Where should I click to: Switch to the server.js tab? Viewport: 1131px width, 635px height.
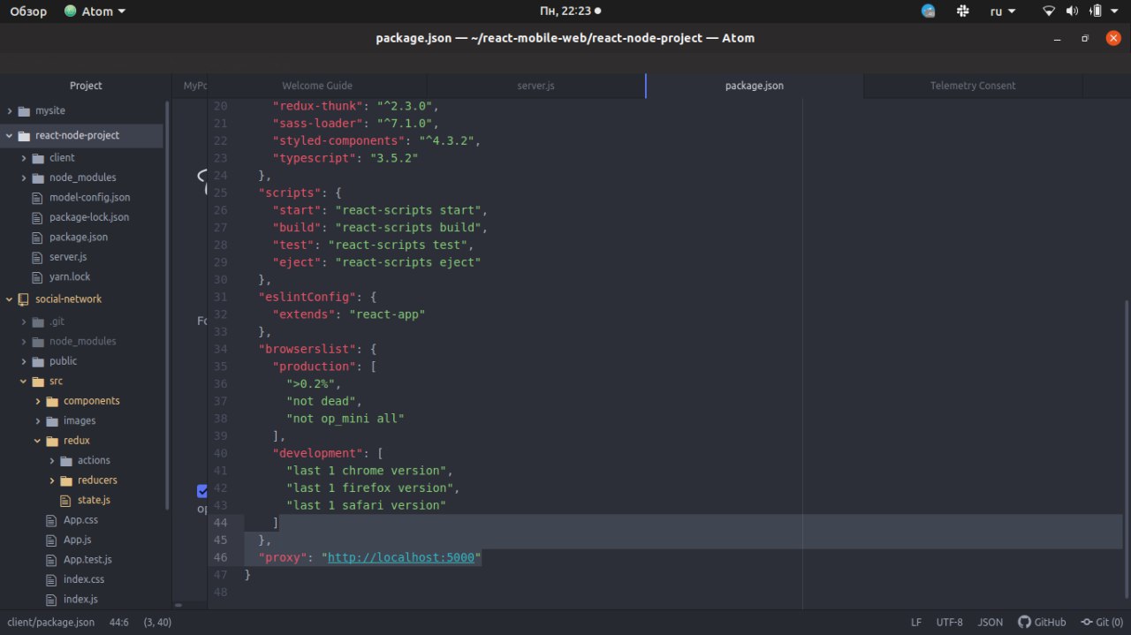(x=535, y=86)
